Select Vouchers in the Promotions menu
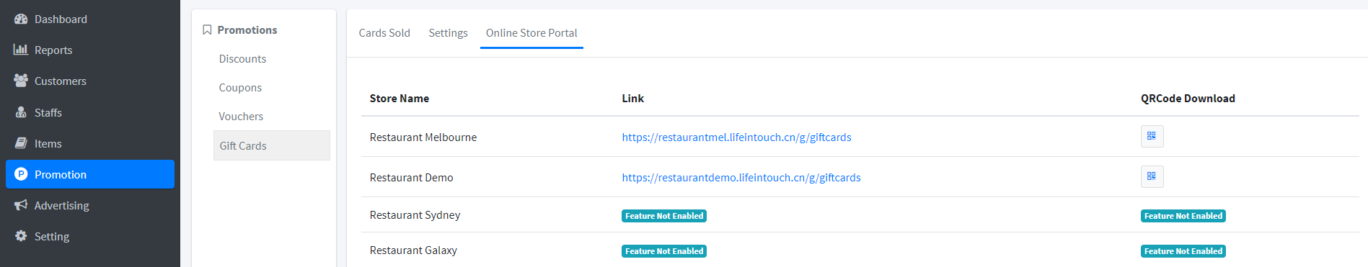The height and width of the screenshot is (267, 1368). coord(241,117)
